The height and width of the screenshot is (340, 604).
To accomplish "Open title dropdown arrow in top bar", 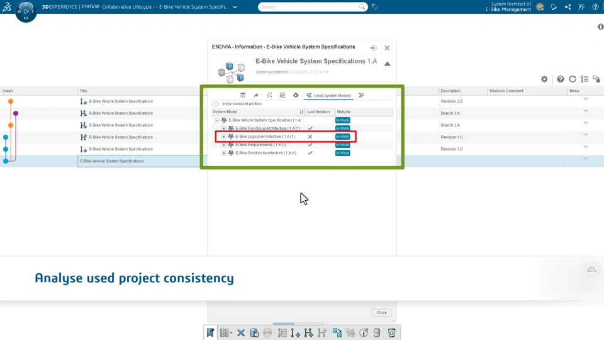I will pyautogui.click(x=235, y=7).
